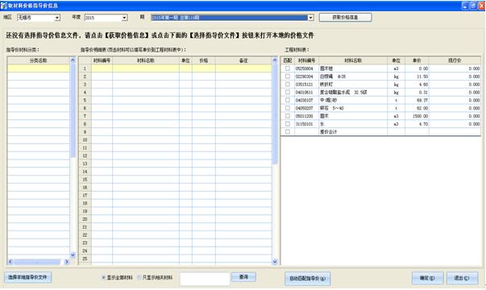Tick the match checkbox for row 05011200
486x290 pixels.
coord(288,116)
